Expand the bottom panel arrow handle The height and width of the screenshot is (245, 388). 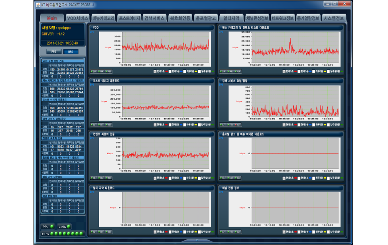(196, 241)
